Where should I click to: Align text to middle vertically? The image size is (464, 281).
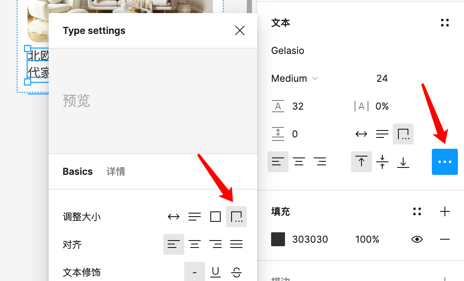click(x=382, y=162)
